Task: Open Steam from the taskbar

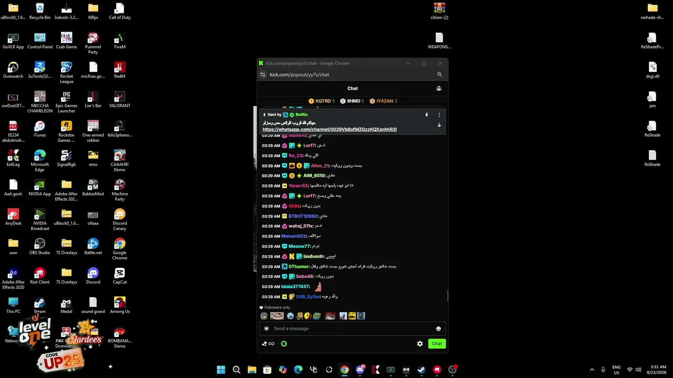Action: coord(422,370)
